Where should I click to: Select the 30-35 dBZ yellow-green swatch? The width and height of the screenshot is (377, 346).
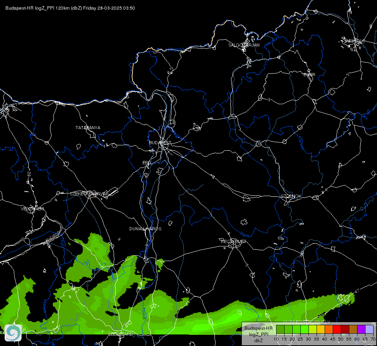313,329
